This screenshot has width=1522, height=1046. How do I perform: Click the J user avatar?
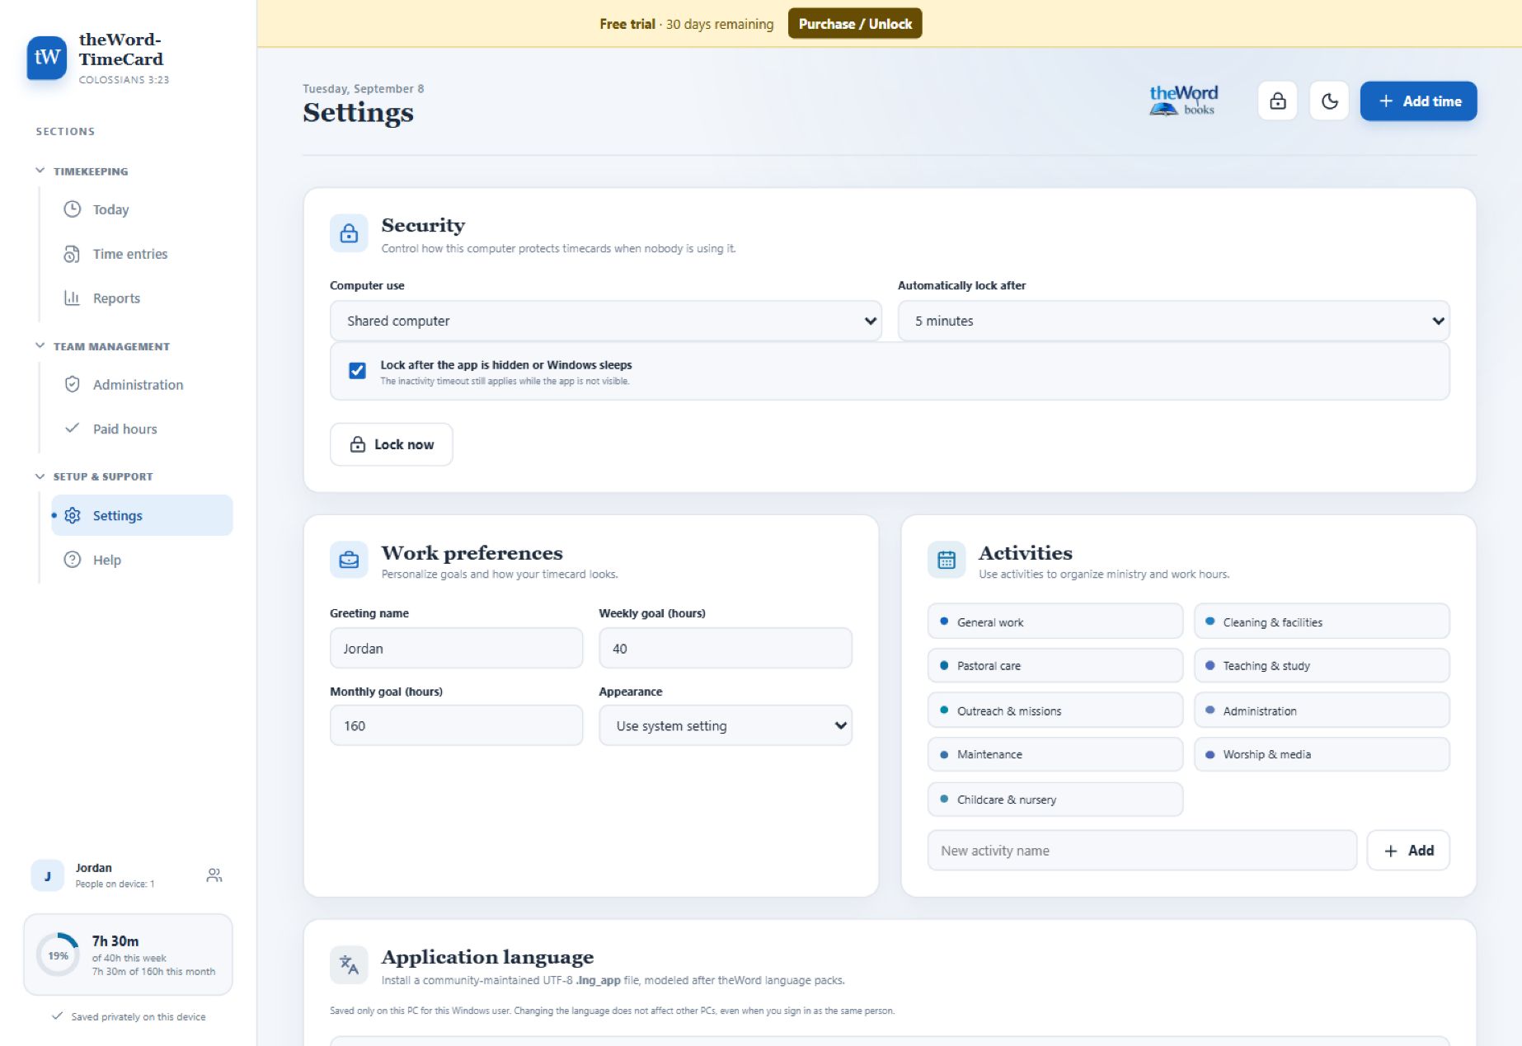[x=48, y=875]
